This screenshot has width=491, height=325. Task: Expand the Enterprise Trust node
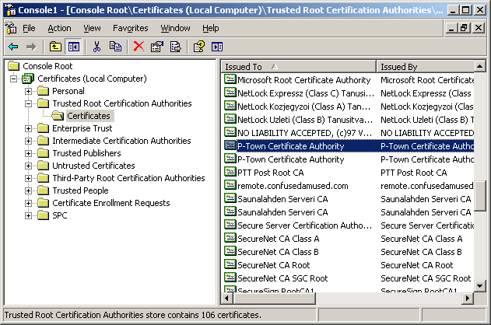[x=28, y=128]
